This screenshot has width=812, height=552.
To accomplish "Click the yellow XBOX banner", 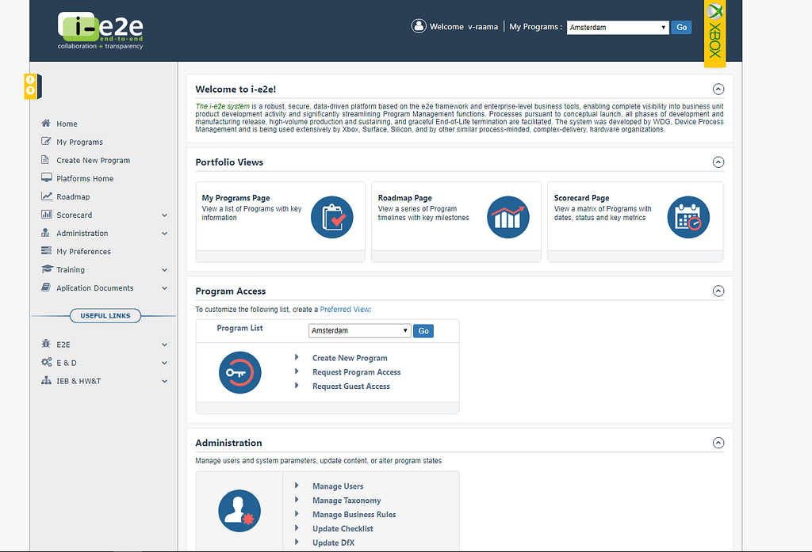I will (715, 33).
